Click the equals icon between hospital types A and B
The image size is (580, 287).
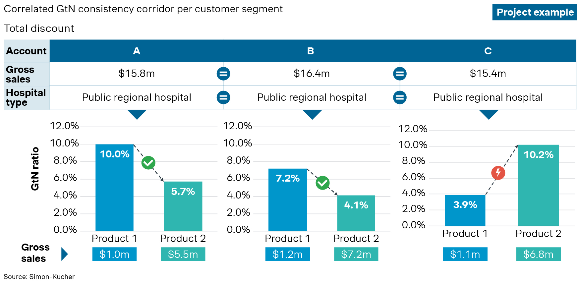(223, 97)
